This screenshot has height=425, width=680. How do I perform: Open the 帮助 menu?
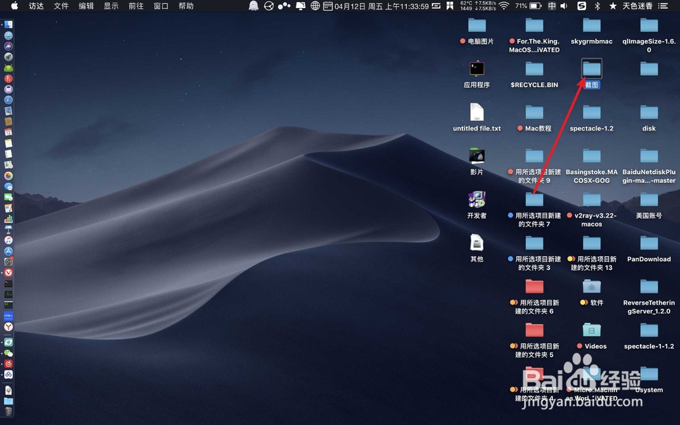[186, 5]
